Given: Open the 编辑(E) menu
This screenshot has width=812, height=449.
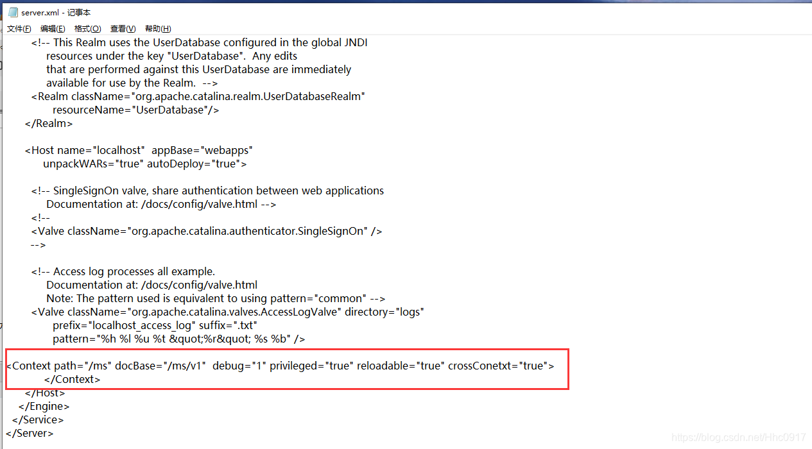Looking at the screenshot, I should (53, 29).
